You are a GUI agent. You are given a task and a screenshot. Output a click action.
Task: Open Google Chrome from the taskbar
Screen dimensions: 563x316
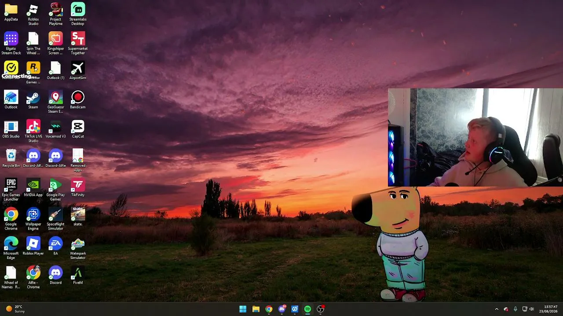(x=269, y=309)
